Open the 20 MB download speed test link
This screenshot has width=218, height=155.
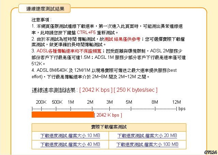coord(147,136)
